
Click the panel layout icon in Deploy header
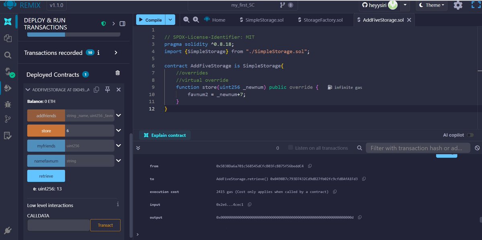[123, 24]
